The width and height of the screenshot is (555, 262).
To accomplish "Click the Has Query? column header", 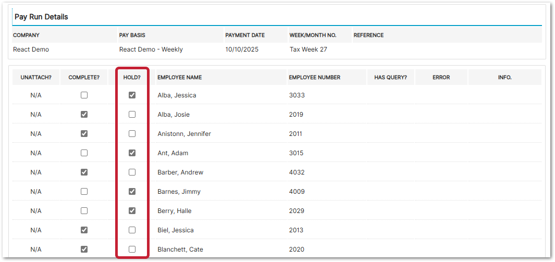I will [390, 78].
